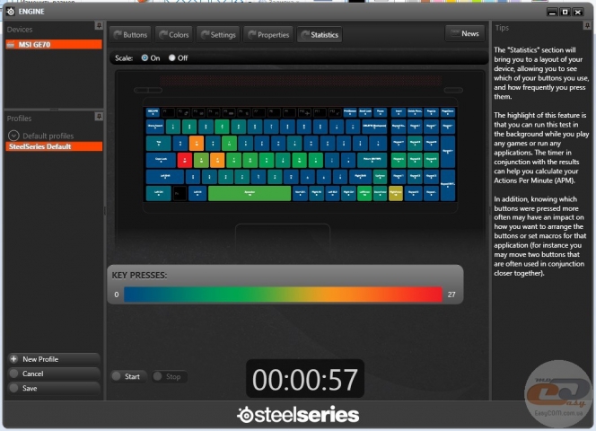Start the key press statistics timer
The width and height of the screenshot is (596, 431).
[128, 376]
